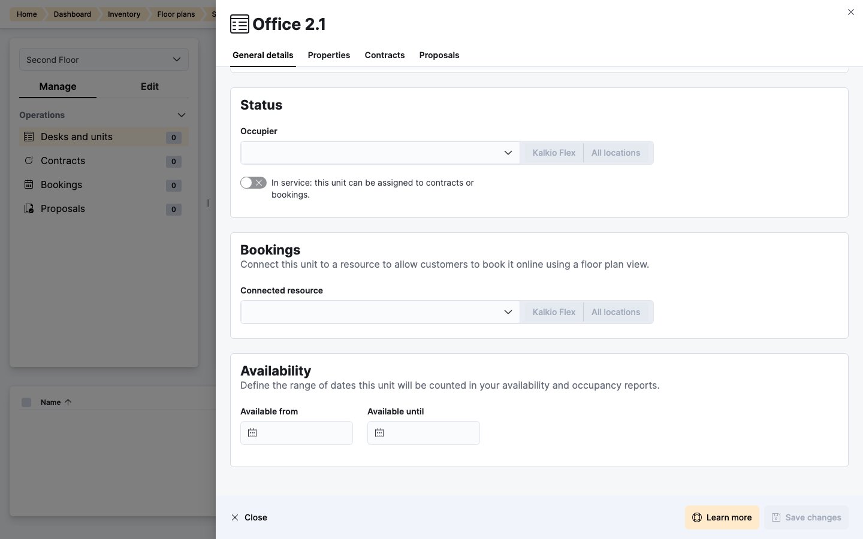
Task: Click All locations next to Connected resource
Action: 616,312
